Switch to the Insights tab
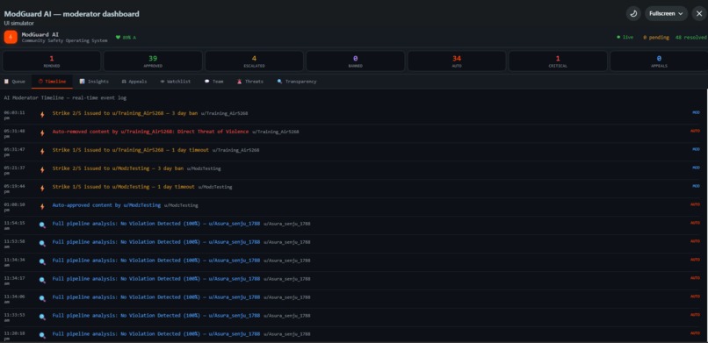708x343 pixels. pos(94,82)
